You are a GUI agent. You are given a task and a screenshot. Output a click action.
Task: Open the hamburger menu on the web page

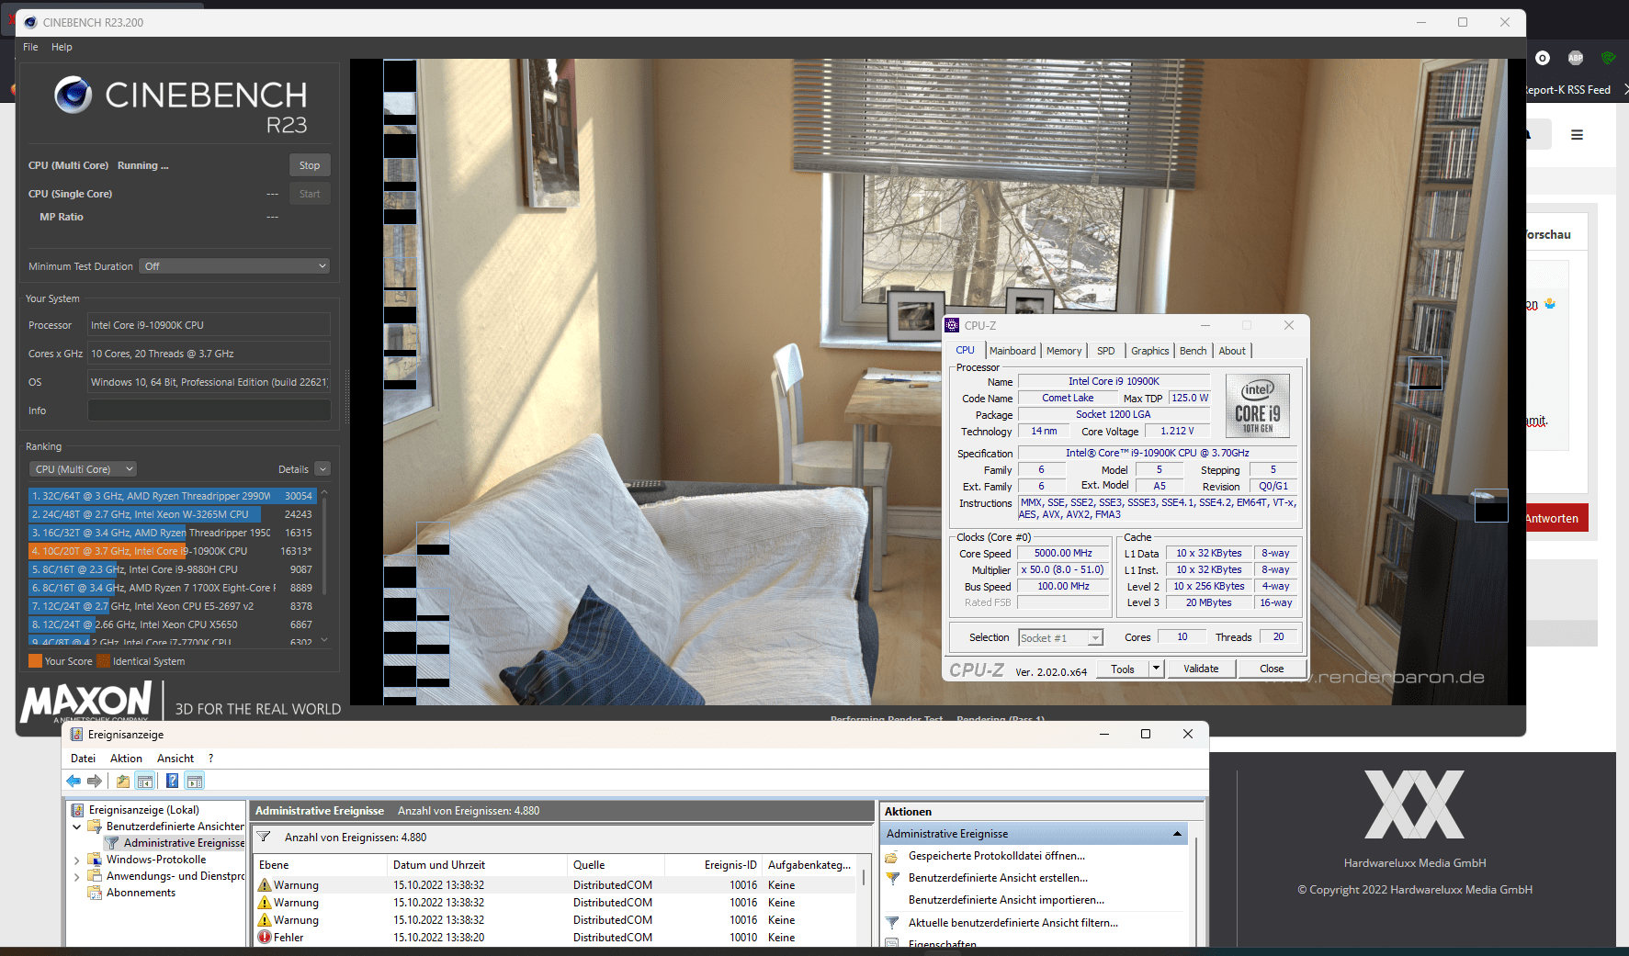tap(1577, 135)
